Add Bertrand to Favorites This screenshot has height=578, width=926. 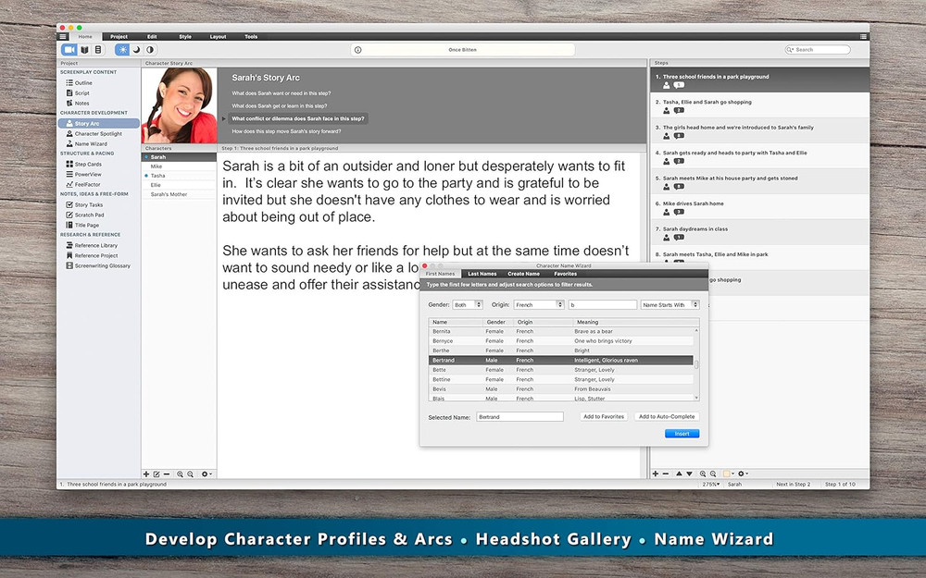(x=603, y=416)
